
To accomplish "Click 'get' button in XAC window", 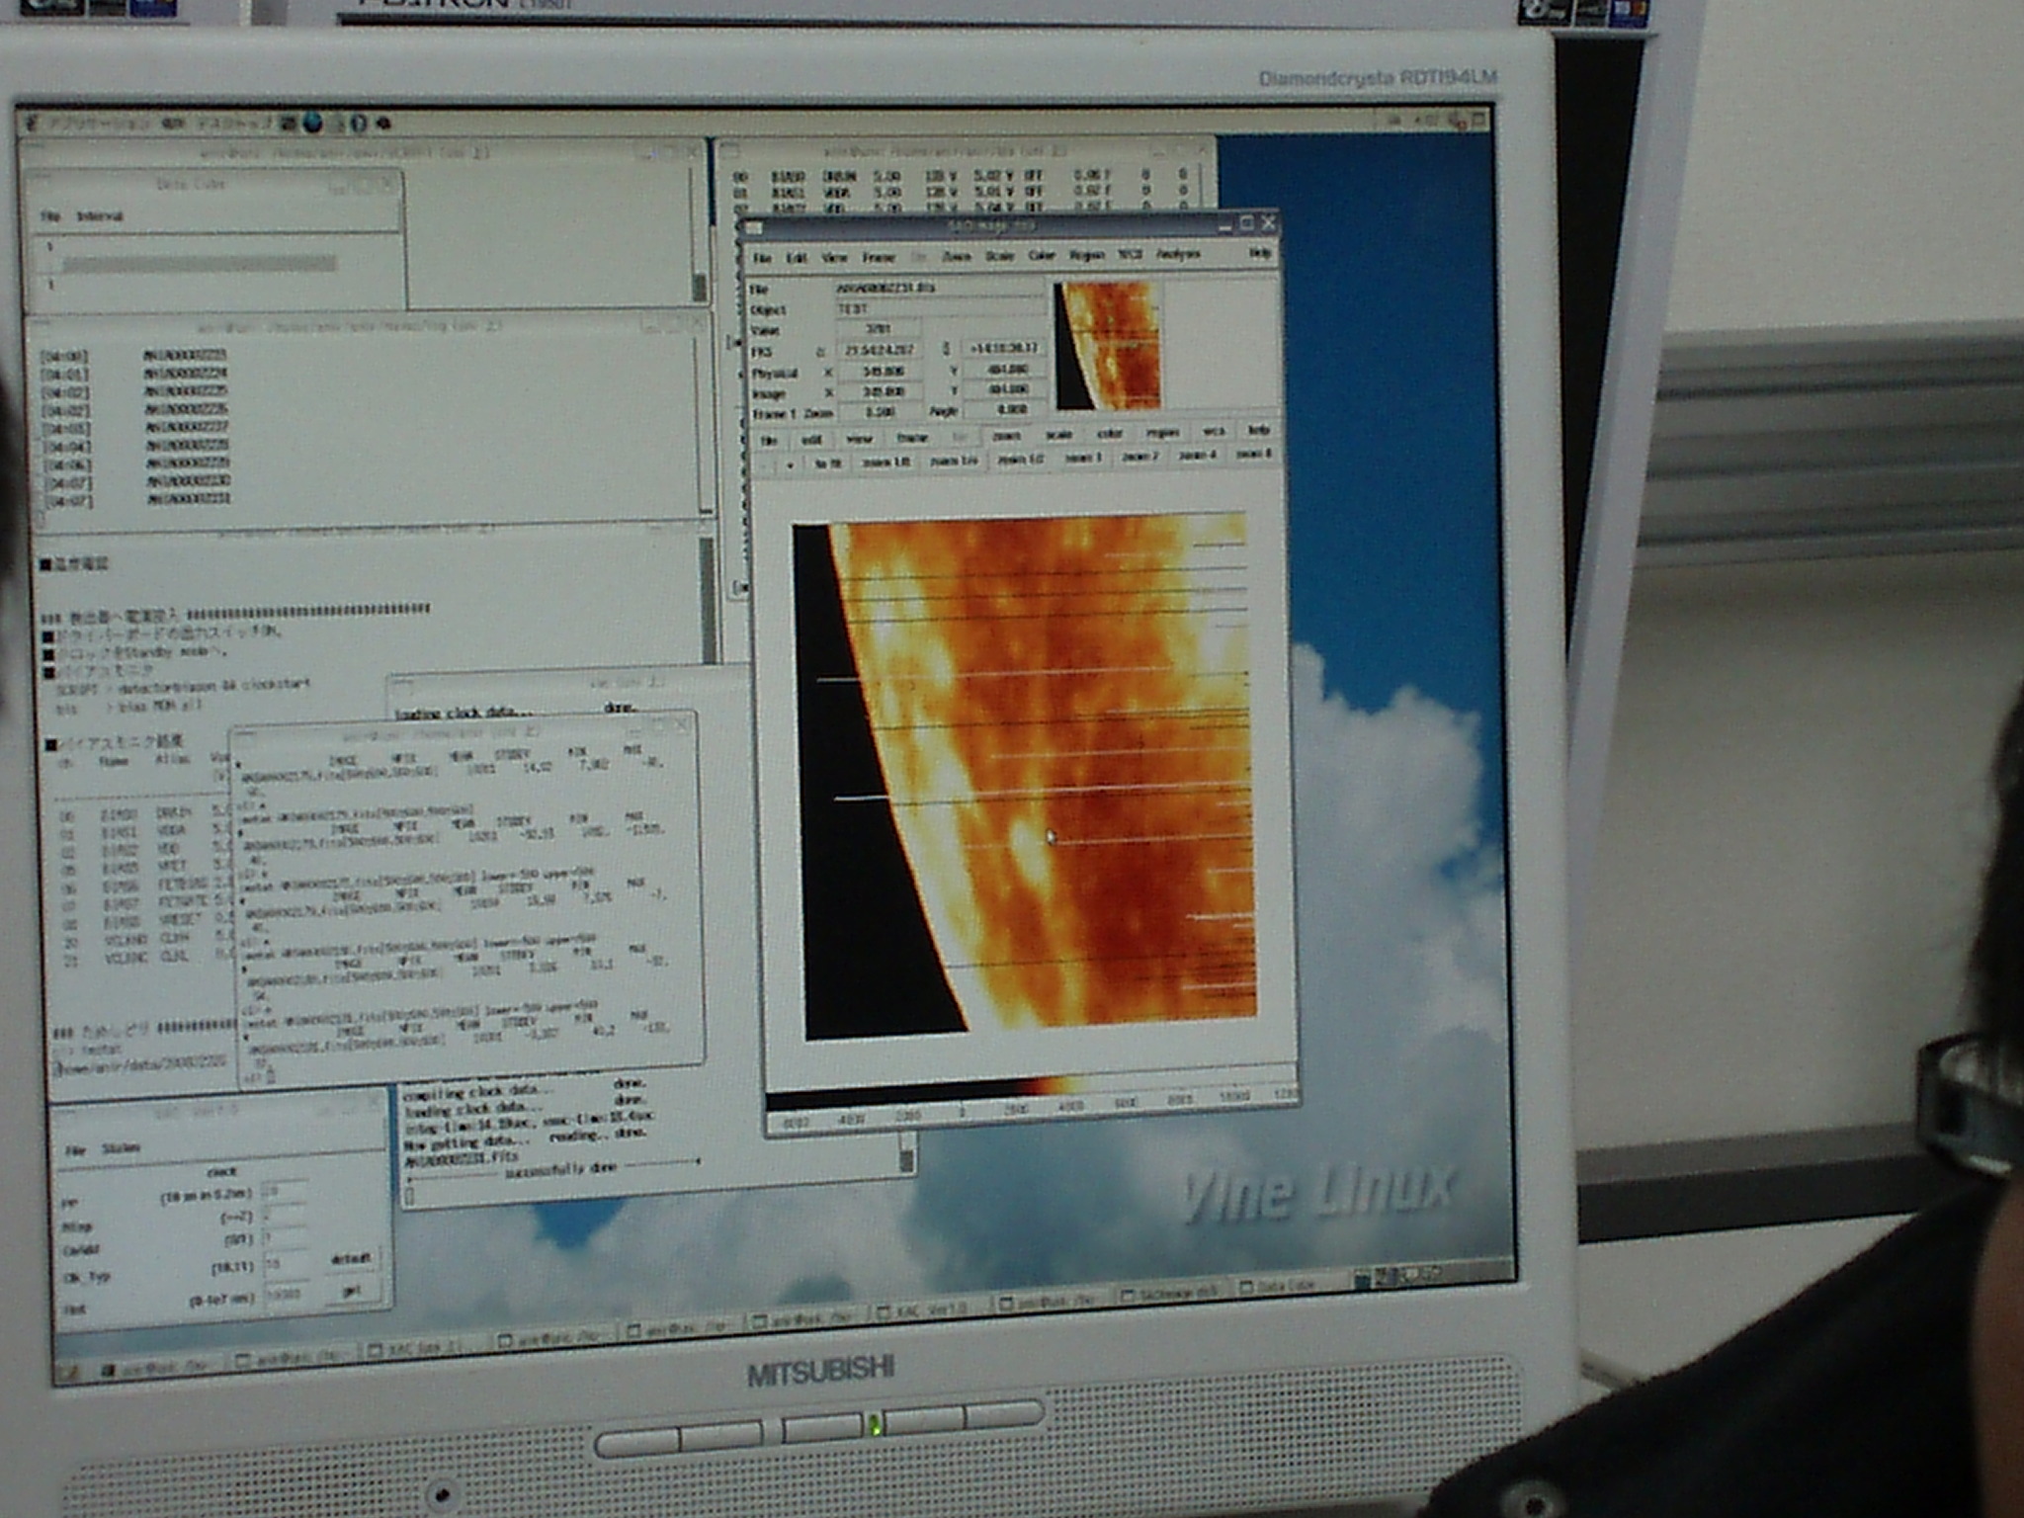I will (351, 1292).
